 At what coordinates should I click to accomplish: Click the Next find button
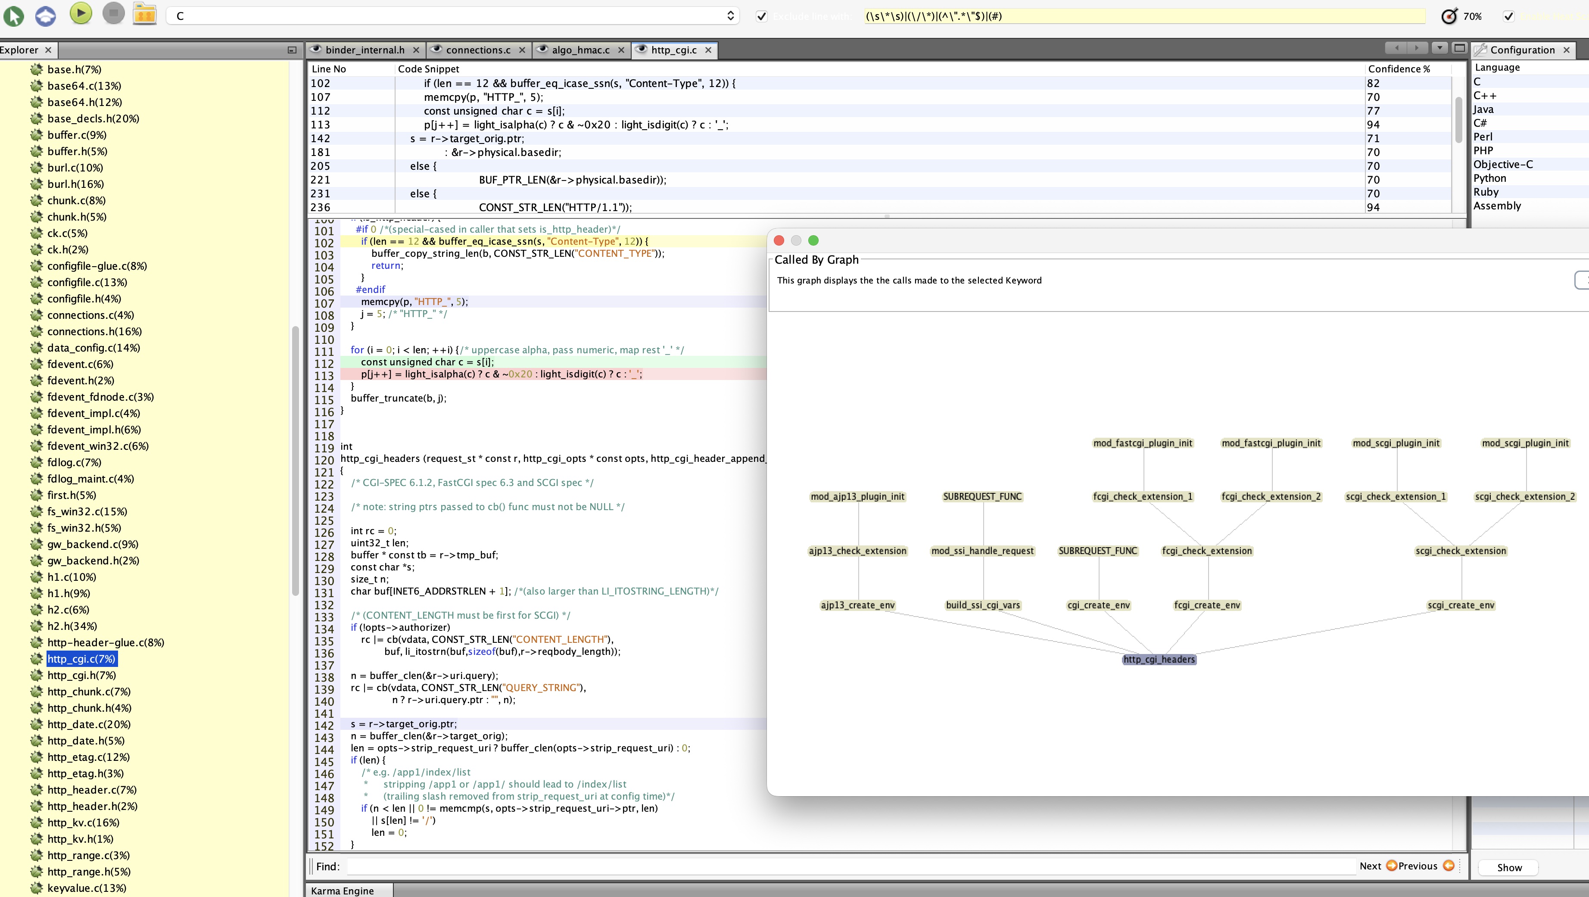coord(1370,866)
